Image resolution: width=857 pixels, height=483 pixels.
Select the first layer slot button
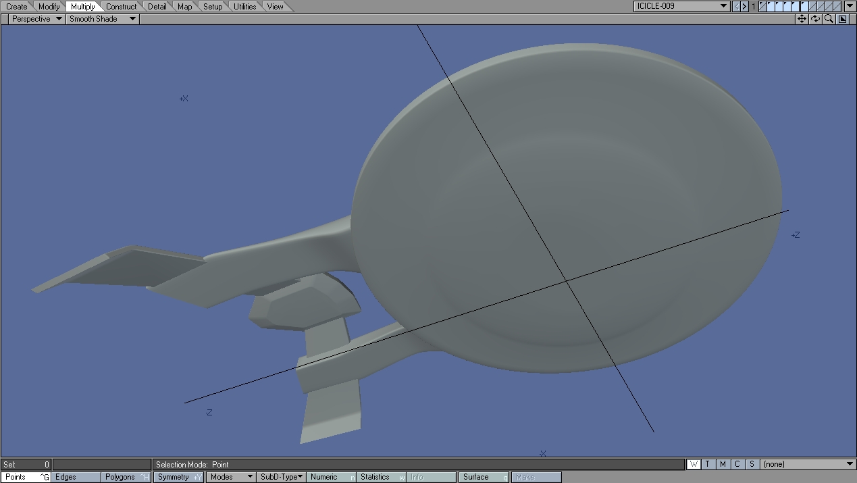(763, 6)
